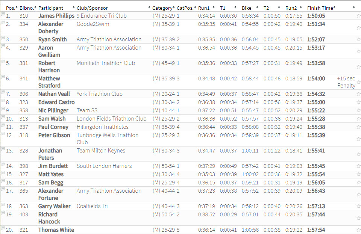Image resolution: width=361 pixels, height=234 pixels.
Task: Select club Monifieth Triathlon Club
Action: (x=106, y=63)
